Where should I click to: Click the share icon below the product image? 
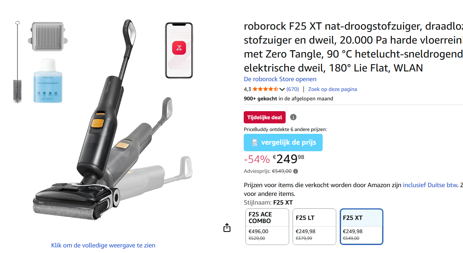pyautogui.click(x=227, y=227)
